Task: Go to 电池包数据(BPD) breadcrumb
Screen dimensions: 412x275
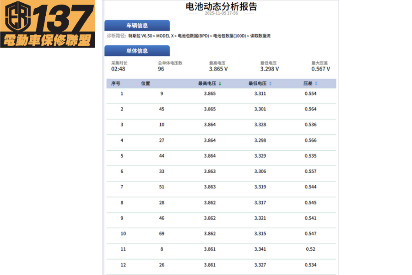Action: click(193, 36)
